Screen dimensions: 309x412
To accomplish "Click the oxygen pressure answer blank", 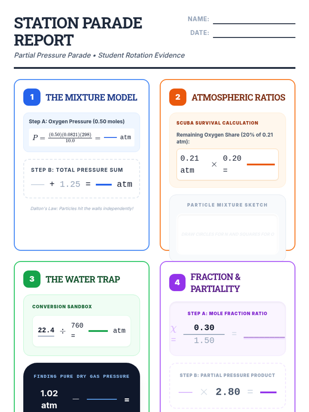I will click(x=110, y=138).
